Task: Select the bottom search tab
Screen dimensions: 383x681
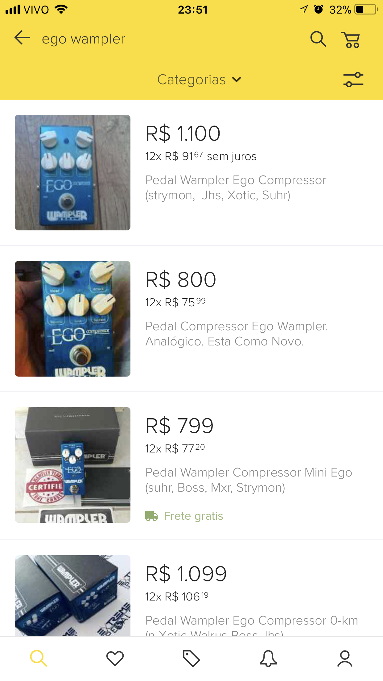Action: [39, 658]
